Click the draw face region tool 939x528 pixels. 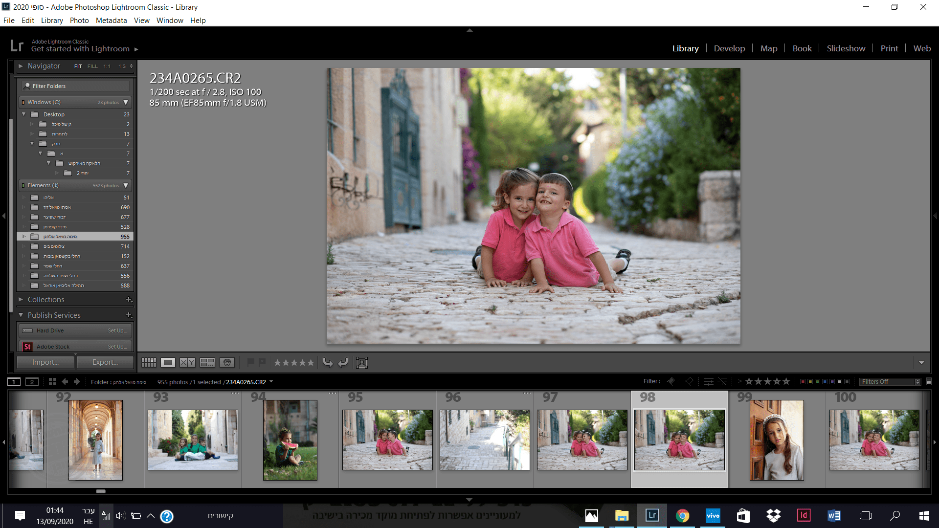point(362,362)
